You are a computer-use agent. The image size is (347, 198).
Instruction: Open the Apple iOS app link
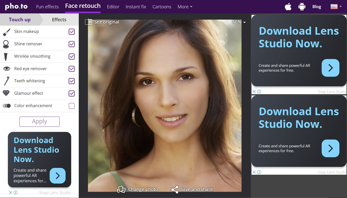pyautogui.click(x=288, y=7)
